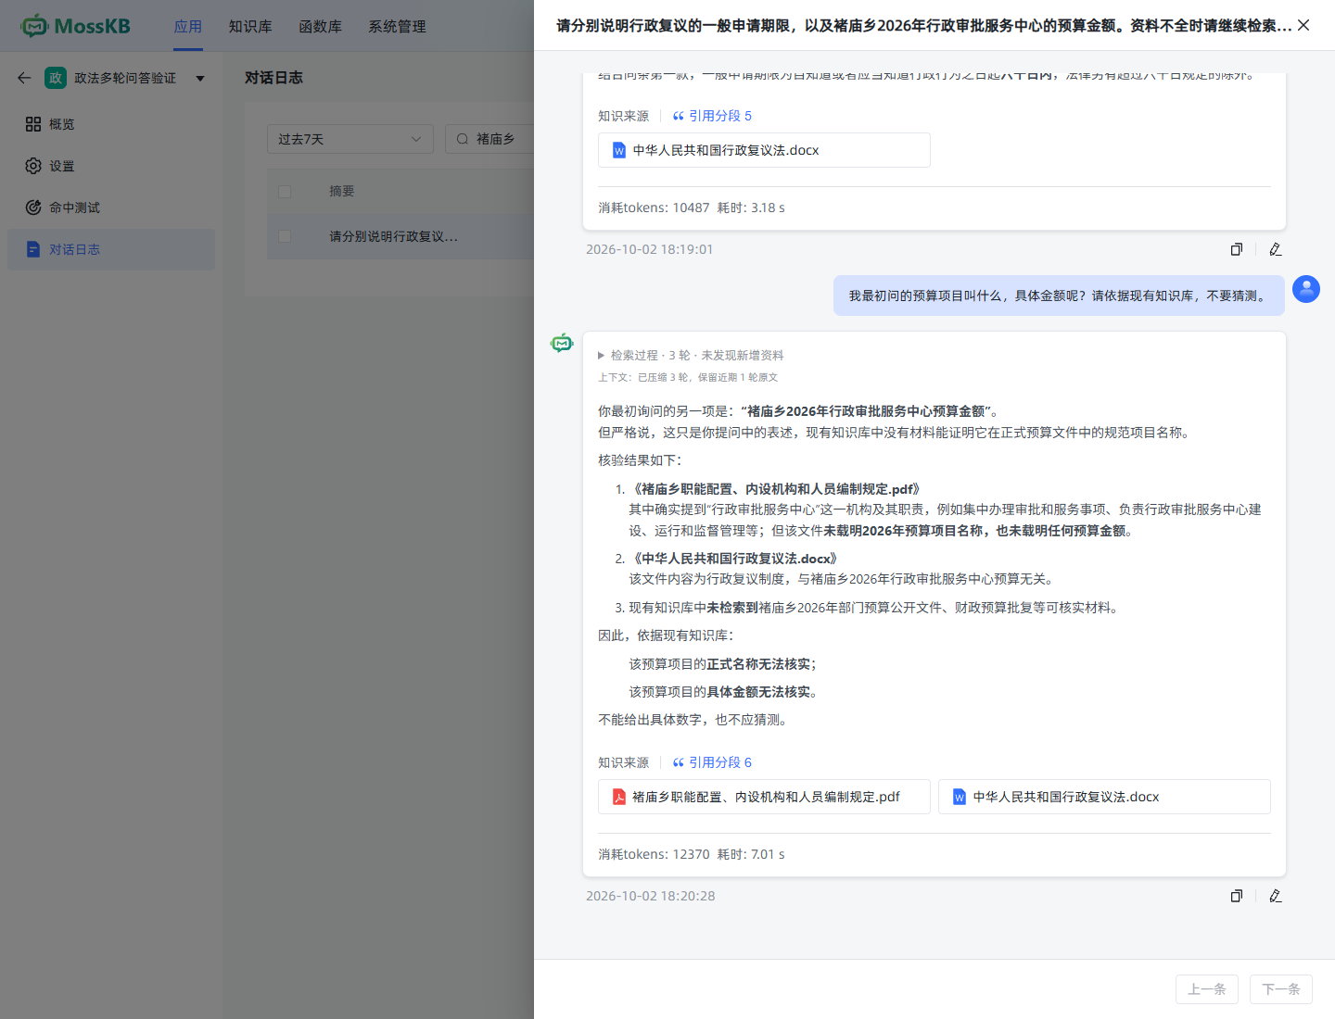Click the timestamp 2026-10-02 18:20:28

[x=651, y=896]
